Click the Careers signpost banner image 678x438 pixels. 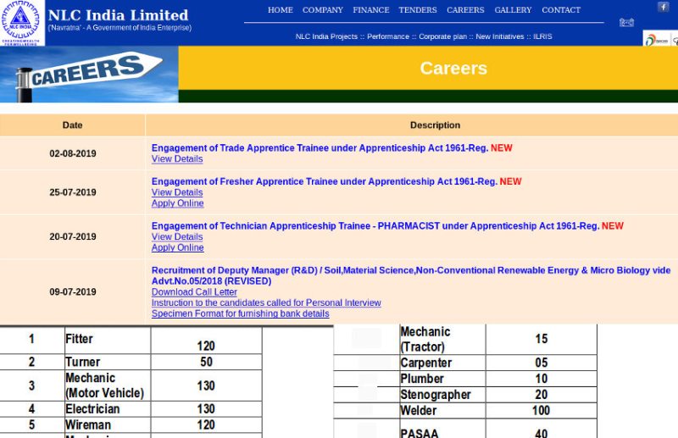89,75
